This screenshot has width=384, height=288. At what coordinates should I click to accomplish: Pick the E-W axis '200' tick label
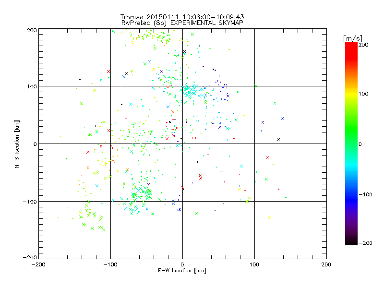click(326, 264)
